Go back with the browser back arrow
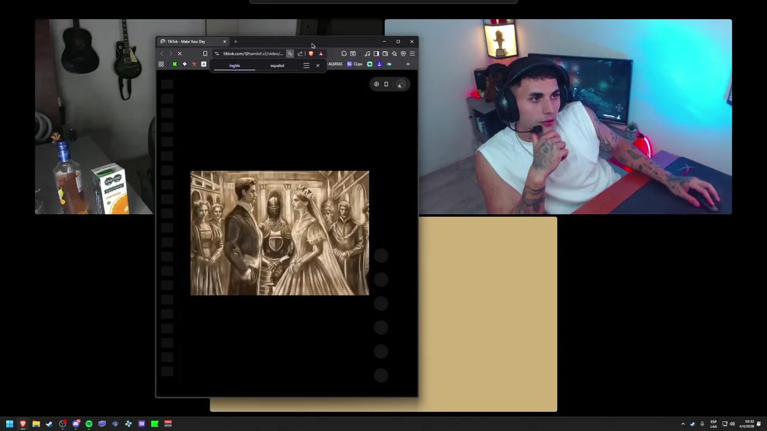This screenshot has height=431, width=767. (x=162, y=53)
